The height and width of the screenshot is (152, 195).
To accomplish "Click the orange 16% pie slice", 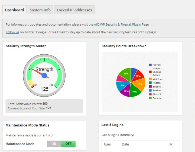I will [x=140, y=84].
